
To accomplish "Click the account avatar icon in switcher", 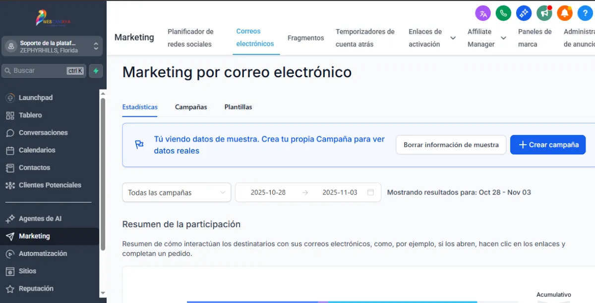I will [x=11, y=47].
